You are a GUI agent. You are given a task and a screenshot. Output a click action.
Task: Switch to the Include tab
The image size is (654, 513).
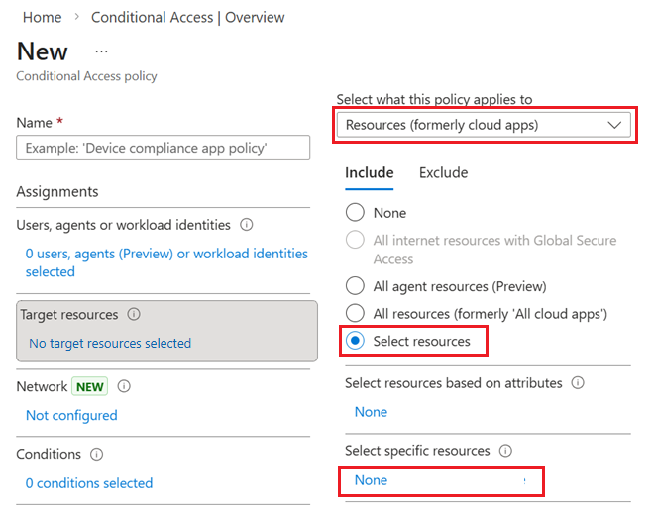[369, 172]
